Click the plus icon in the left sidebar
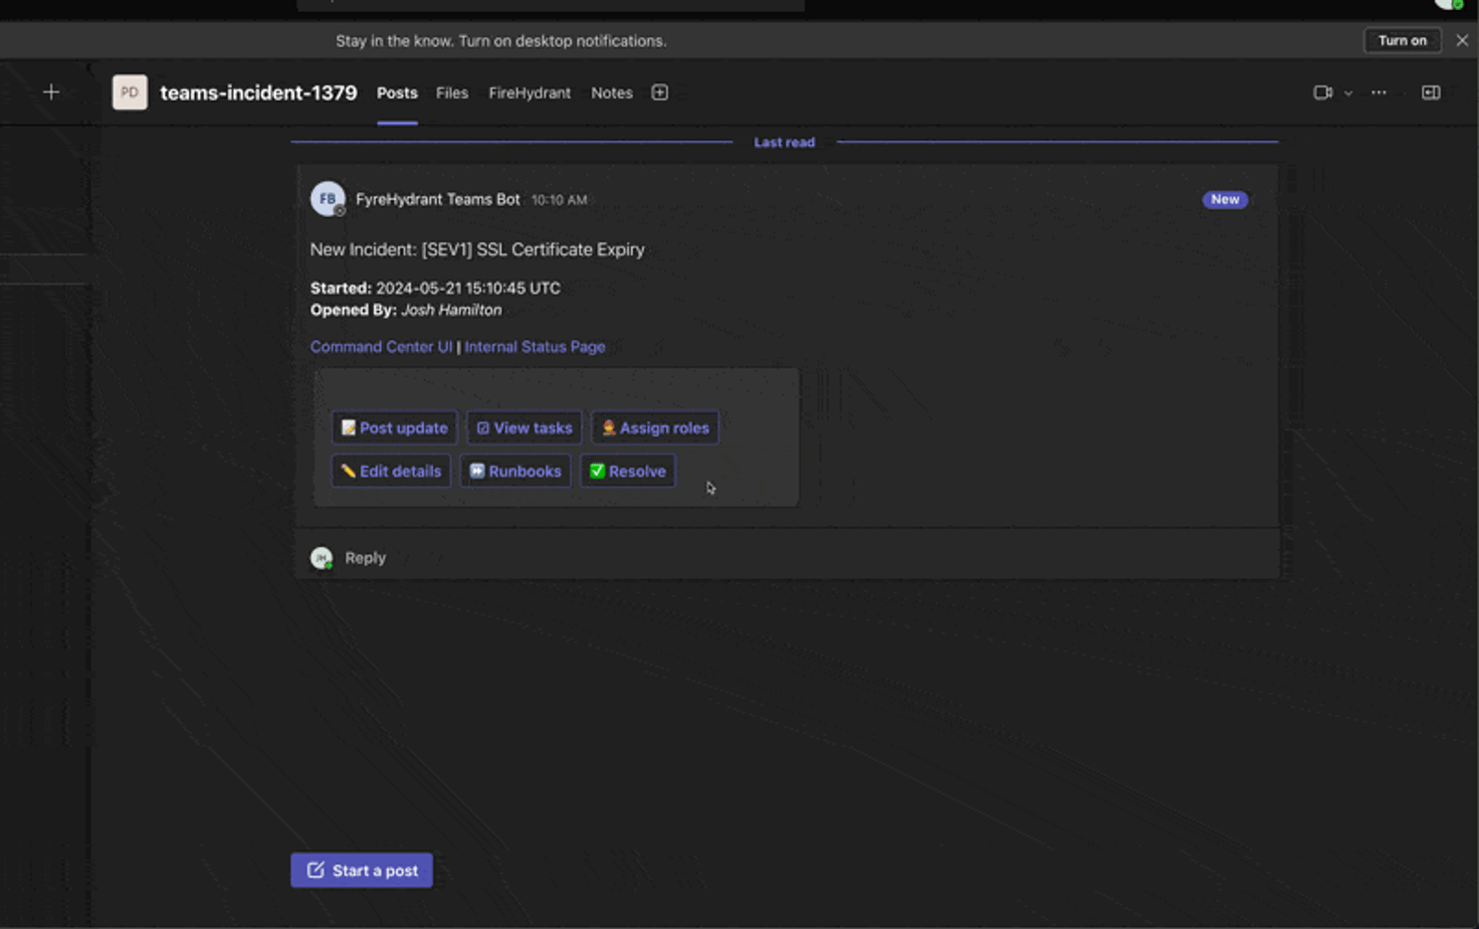Image resolution: width=1479 pixels, height=929 pixels. (x=51, y=93)
